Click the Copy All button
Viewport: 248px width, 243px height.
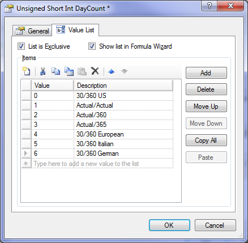[206, 140]
